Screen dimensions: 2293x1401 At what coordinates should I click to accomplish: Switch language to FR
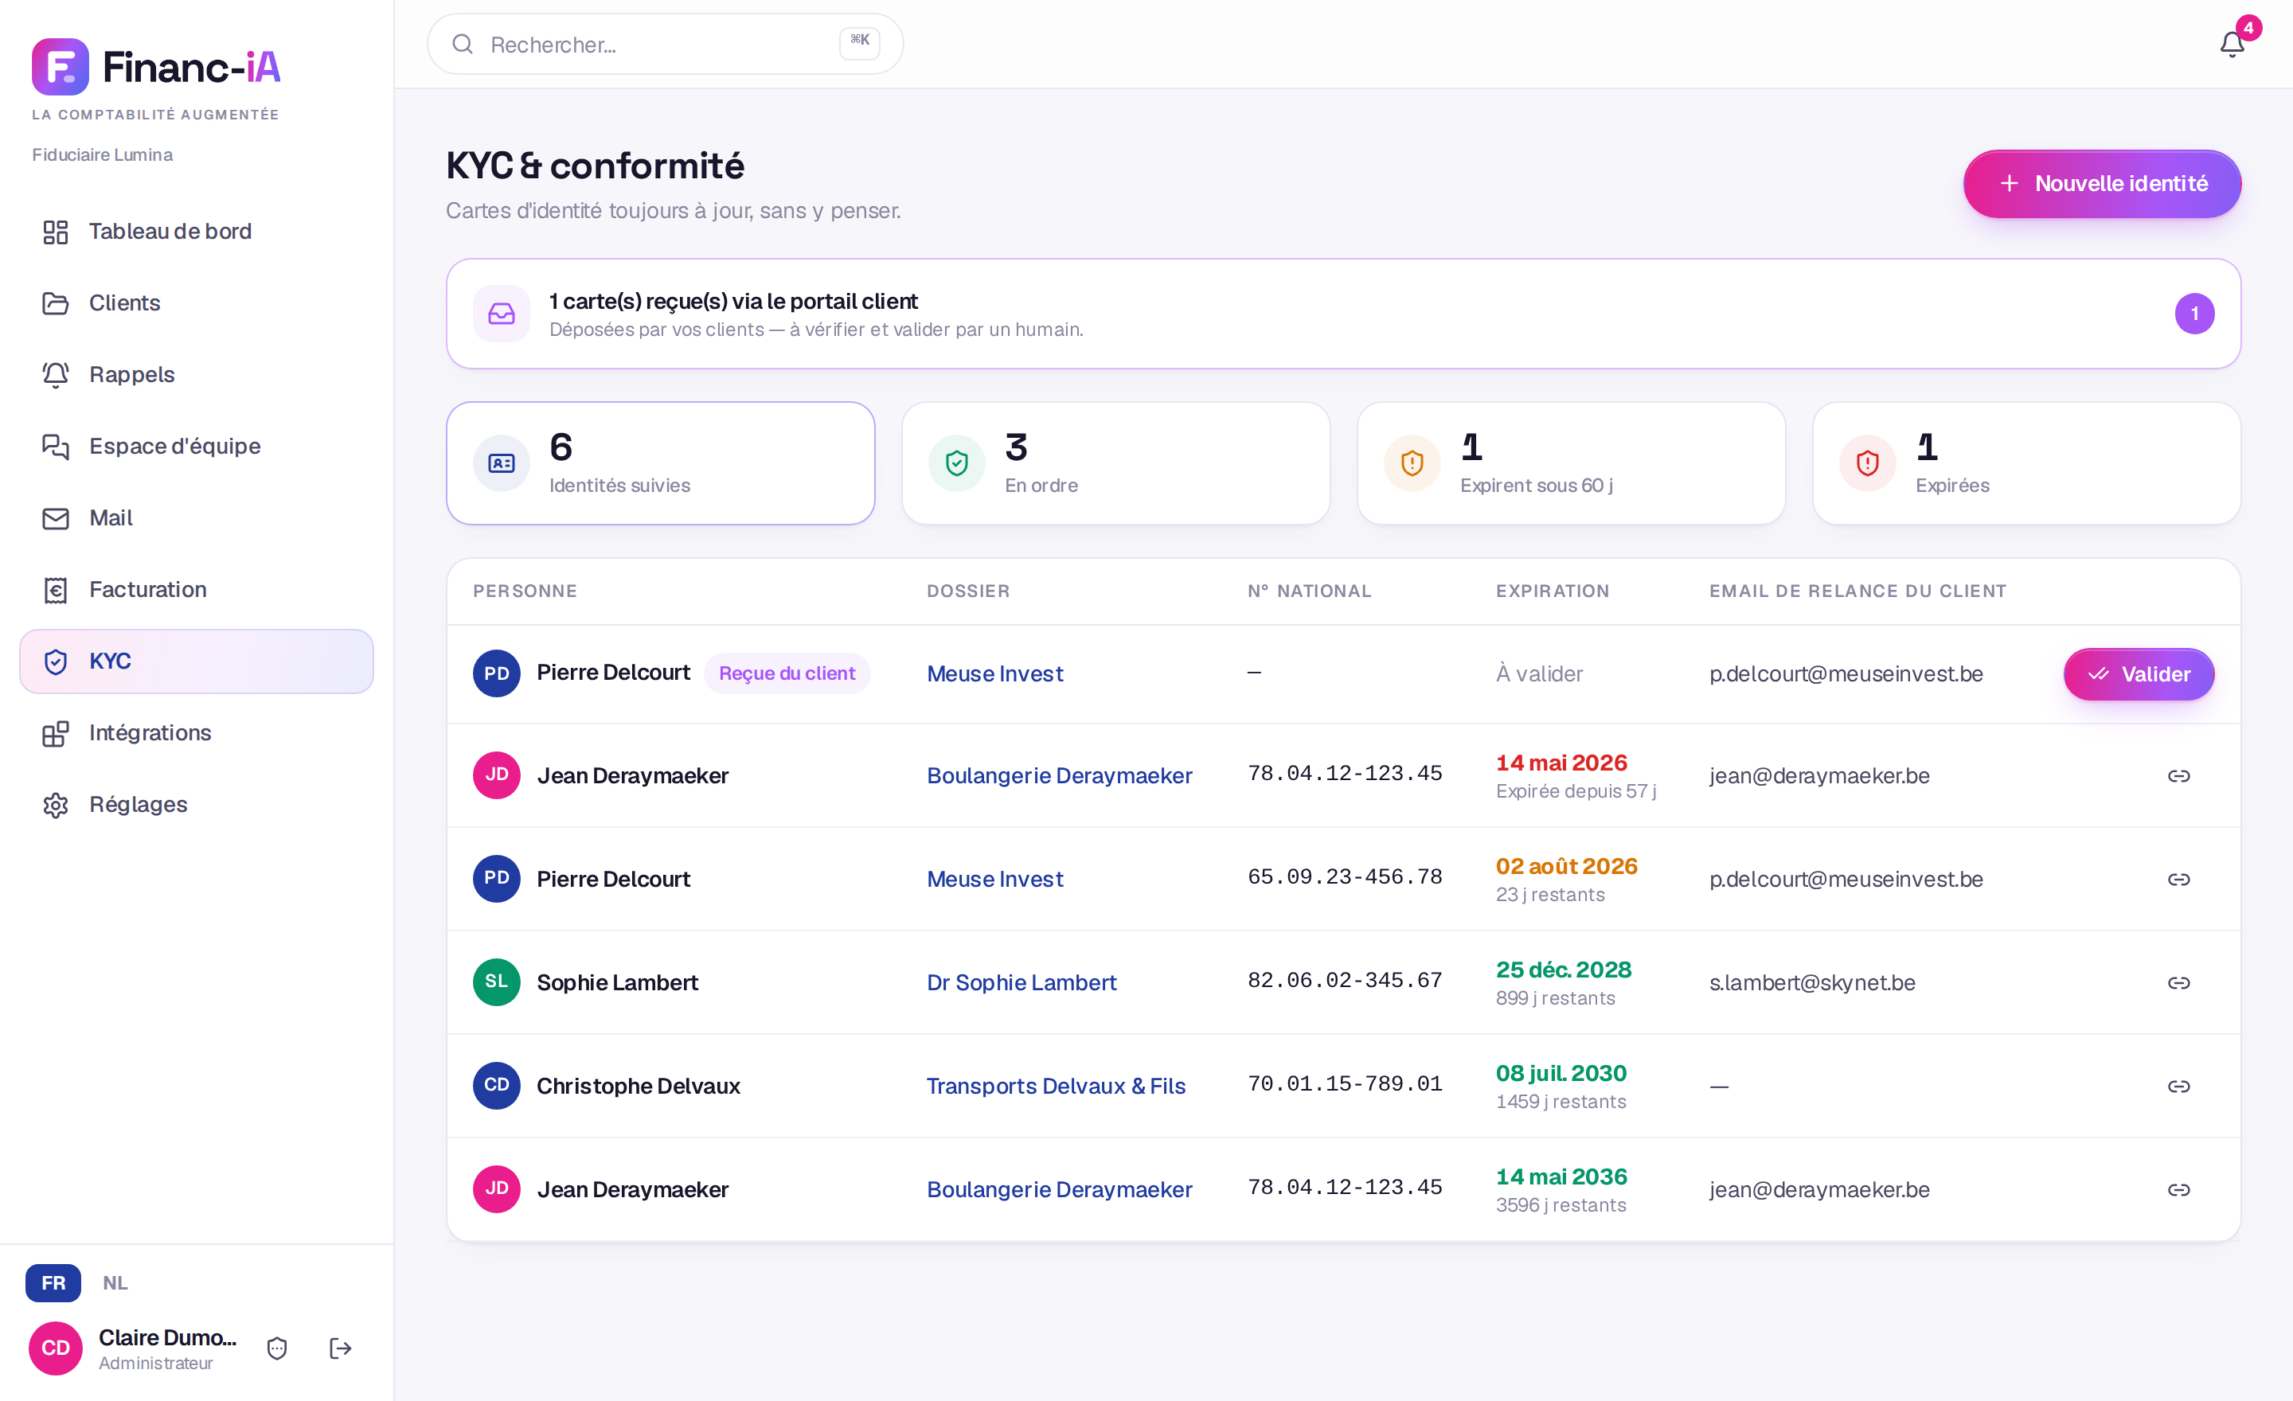tap(53, 1283)
